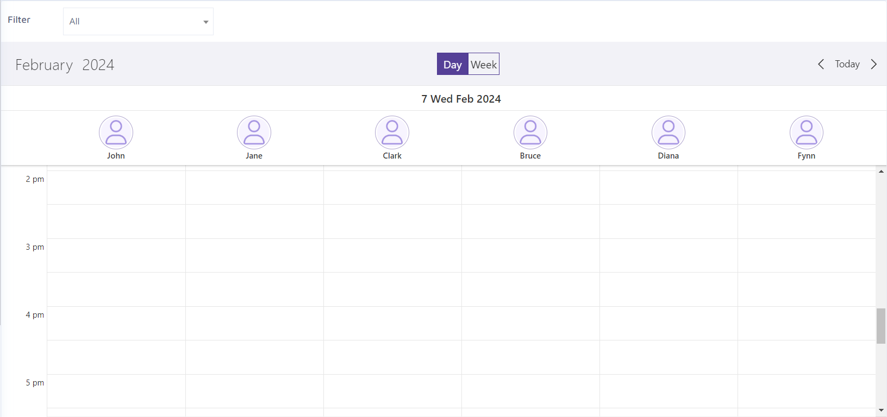Click the Jane resource name
Viewport: 887px width, 417px height.
pyautogui.click(x=254, y=156)
